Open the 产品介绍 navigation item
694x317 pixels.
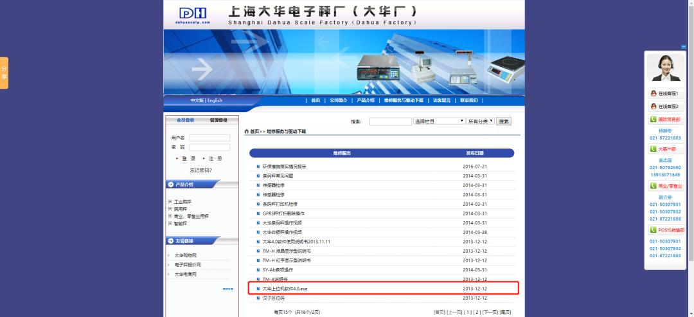click(366, 100)
